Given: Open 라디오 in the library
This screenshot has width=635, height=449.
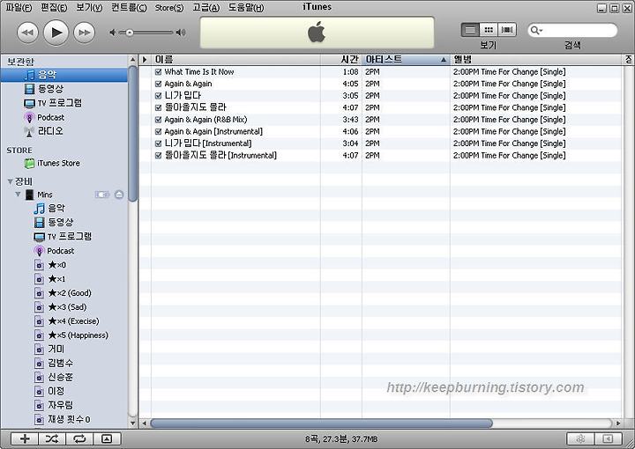Looking at the screenshot, I should click(43, 131).
